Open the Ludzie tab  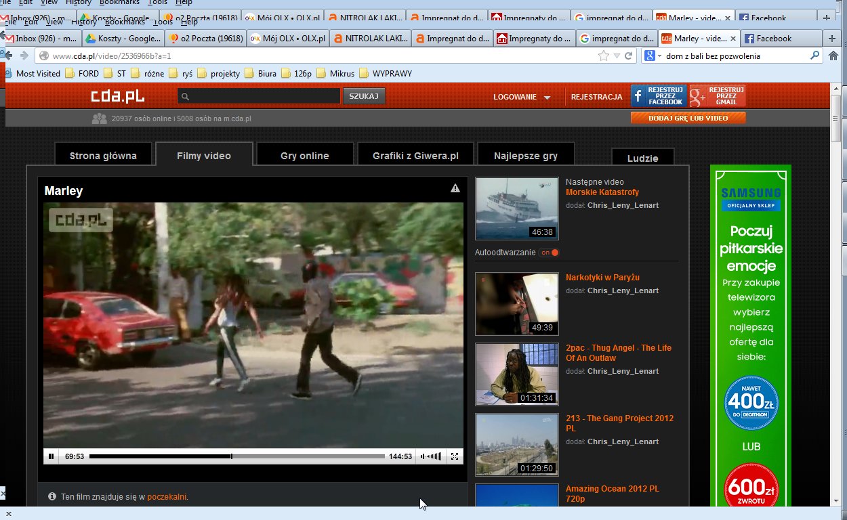click(643, 158)
